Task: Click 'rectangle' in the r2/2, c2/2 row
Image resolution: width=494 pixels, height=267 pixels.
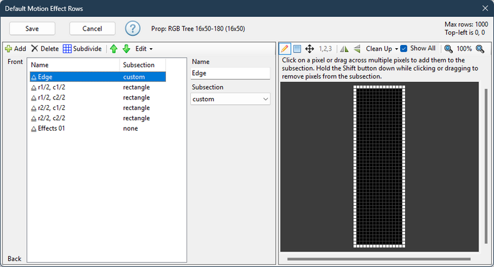Action: pos(136,118)
